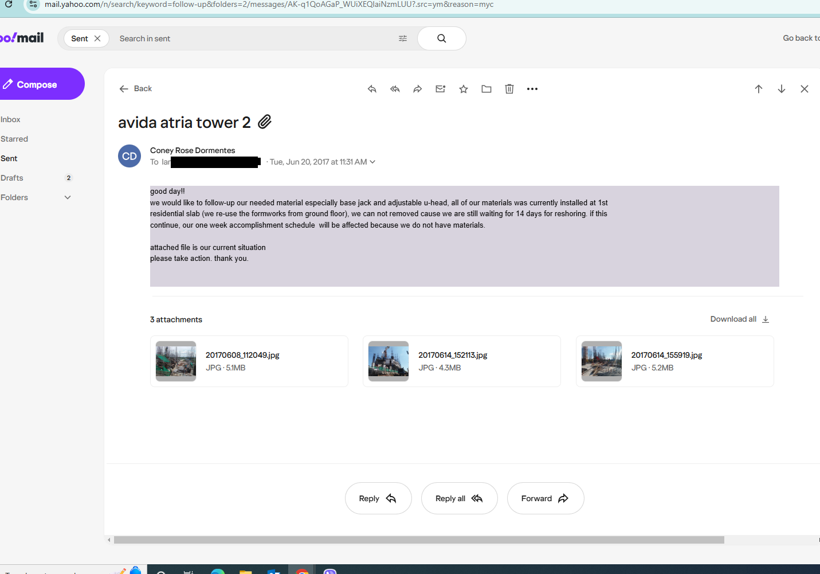Image resolution: width=820 pixels, height=574 pixels.
Task: Go to the next message with down arrow
Action: pyautogui.click(x=782, y=89)
